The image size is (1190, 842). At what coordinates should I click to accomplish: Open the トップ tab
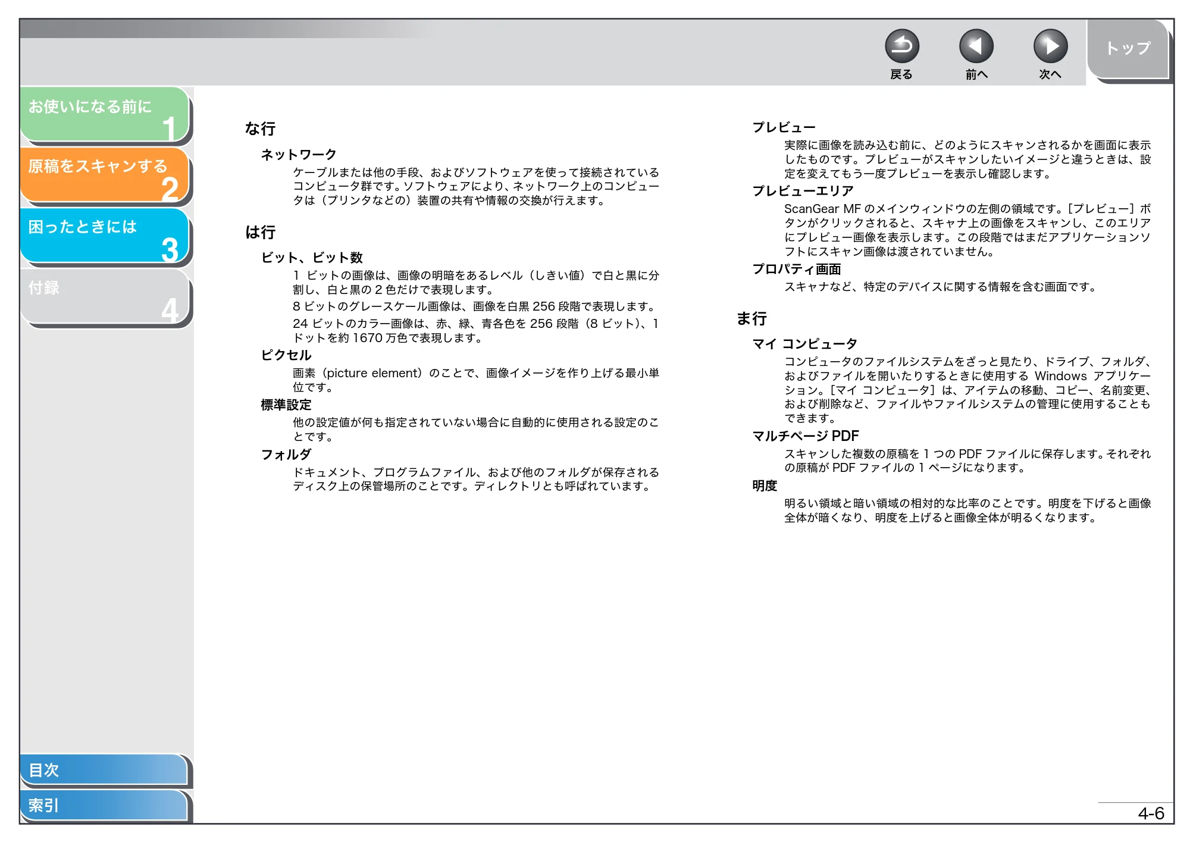(1128, 49)
